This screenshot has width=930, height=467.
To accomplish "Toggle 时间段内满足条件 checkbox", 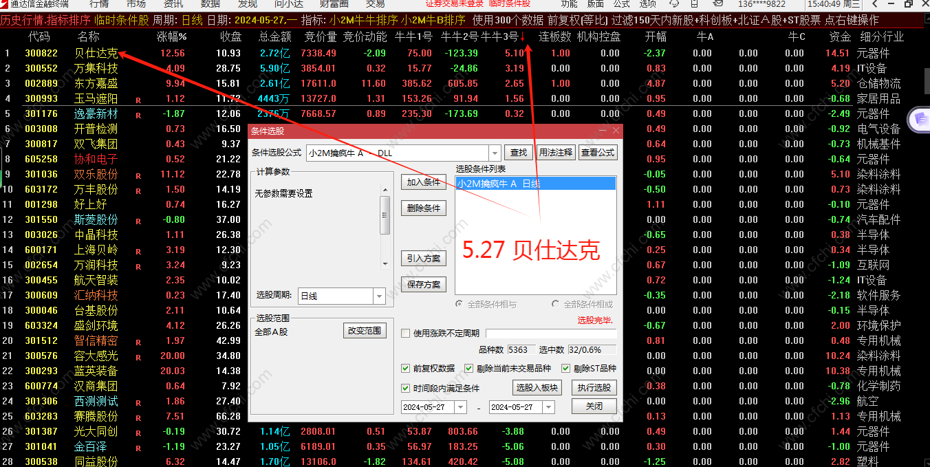I will (405, 388).
